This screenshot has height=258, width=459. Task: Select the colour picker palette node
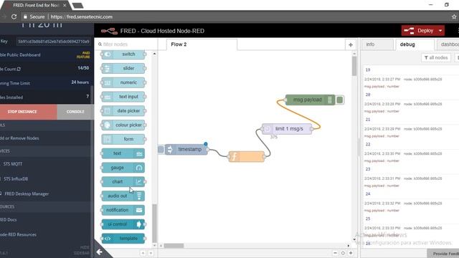tap(123, 125)
